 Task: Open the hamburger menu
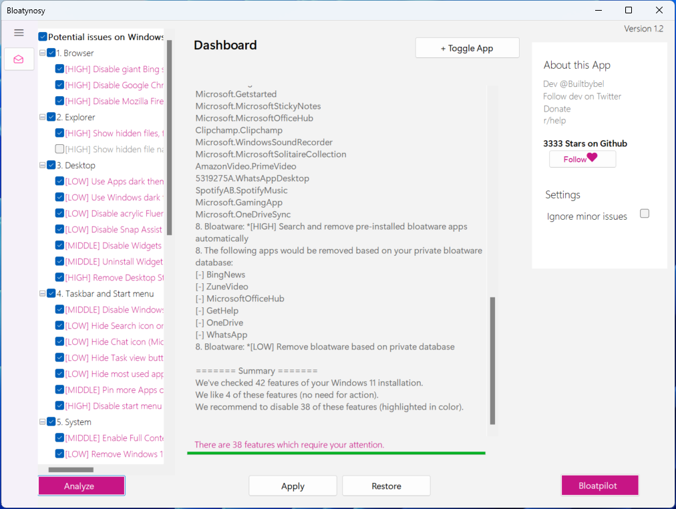point(19,33)
